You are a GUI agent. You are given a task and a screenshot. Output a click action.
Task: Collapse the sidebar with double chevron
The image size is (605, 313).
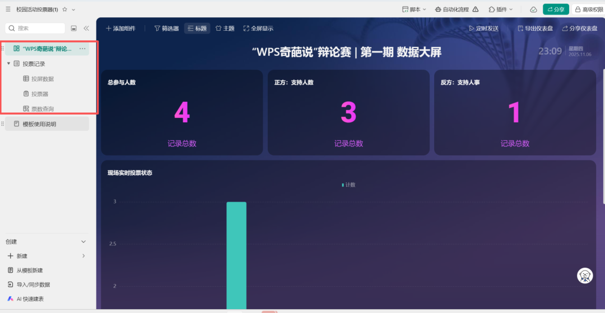tap(86, 28)
